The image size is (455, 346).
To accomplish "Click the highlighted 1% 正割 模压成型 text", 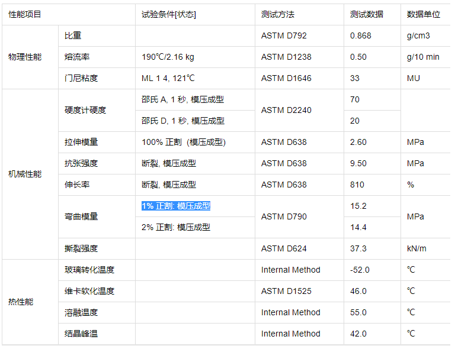I will (x=176, y=206).
